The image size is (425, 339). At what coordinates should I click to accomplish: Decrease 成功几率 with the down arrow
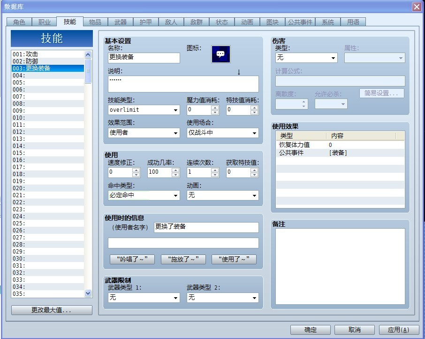click(175, 175)
